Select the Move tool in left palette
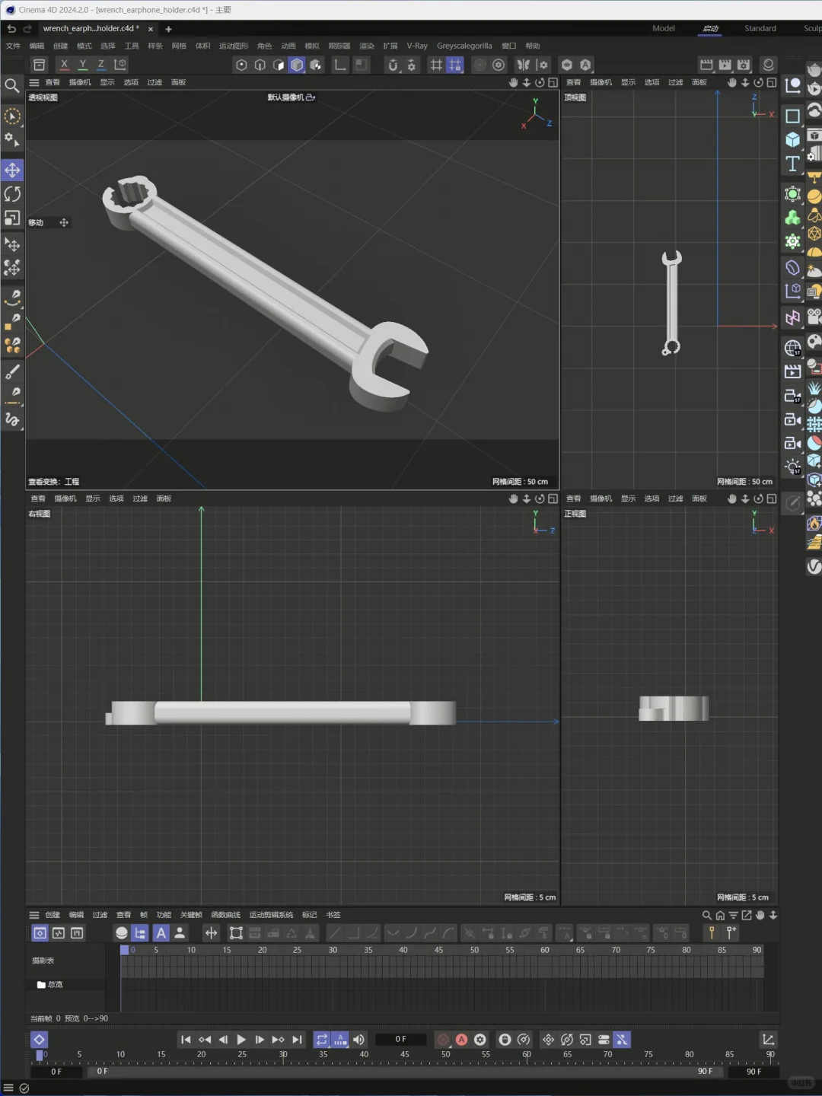 12,170
